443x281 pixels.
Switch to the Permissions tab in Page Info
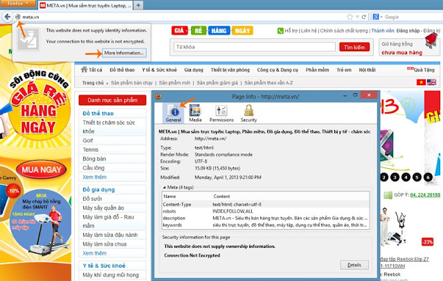(221, 113)
